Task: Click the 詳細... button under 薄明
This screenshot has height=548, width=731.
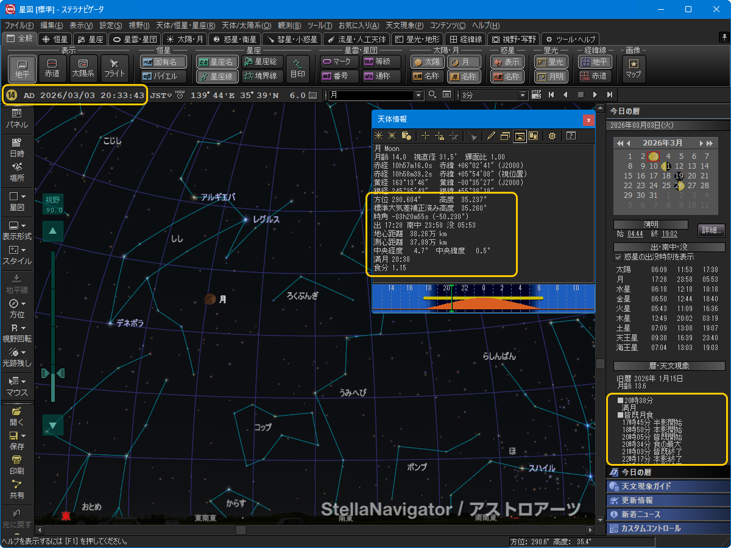Action: (711, 231)
